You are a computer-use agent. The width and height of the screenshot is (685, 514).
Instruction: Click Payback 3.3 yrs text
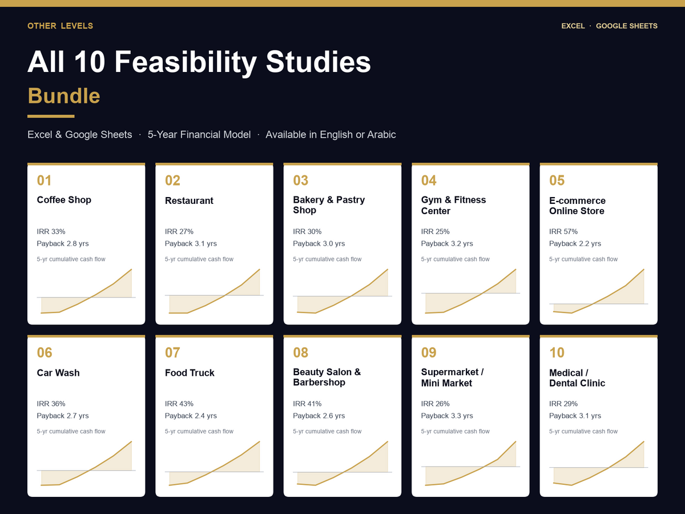point(447,416)
